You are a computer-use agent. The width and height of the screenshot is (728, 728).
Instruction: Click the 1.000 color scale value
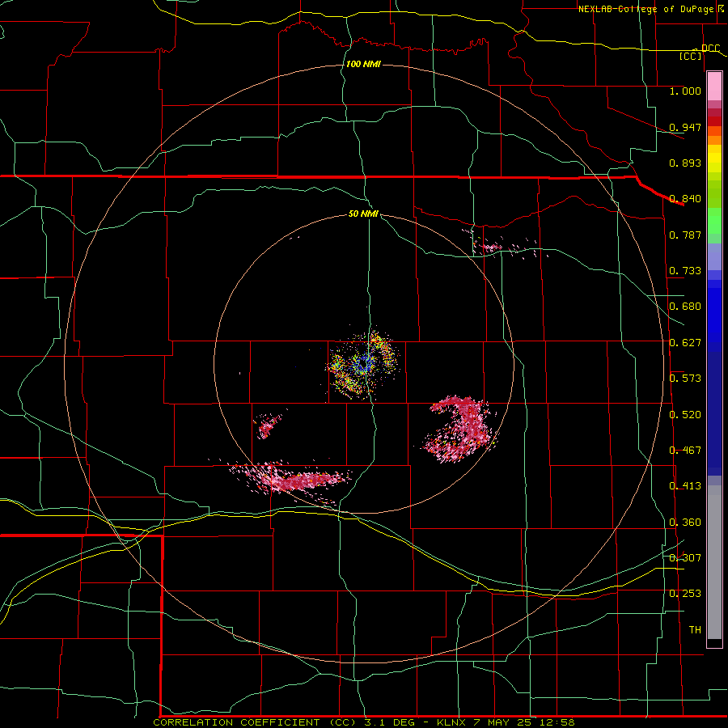(685, 91)
